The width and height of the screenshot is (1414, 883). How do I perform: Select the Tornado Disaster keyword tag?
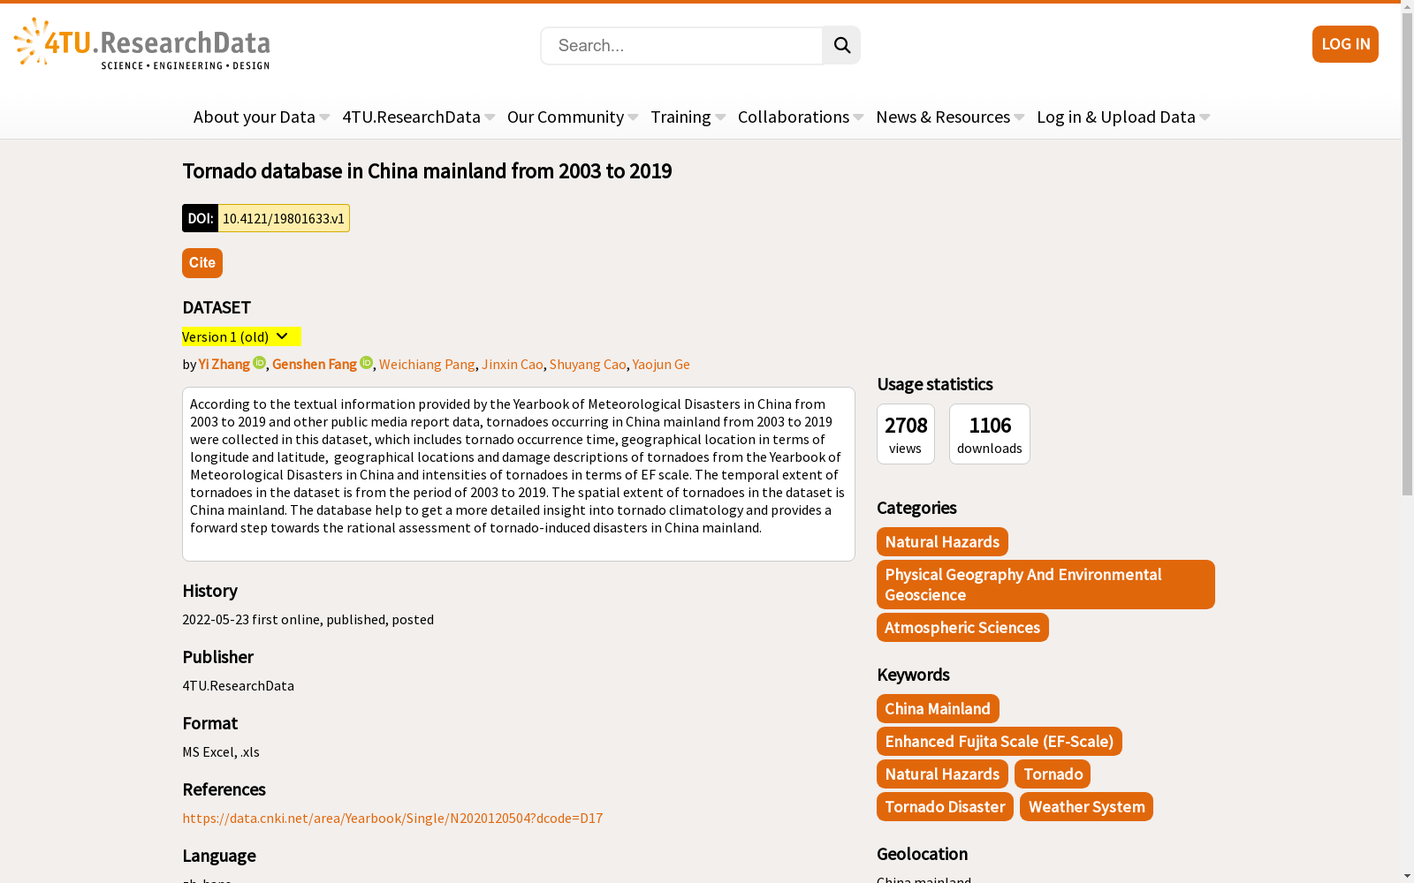pyautogui.click(x=945, y=807)
